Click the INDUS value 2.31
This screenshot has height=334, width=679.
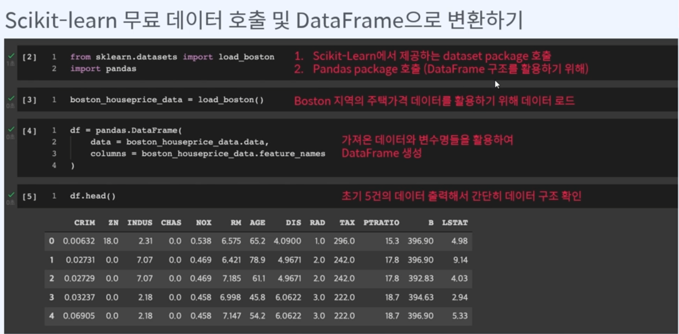click(x=145, y=241)
